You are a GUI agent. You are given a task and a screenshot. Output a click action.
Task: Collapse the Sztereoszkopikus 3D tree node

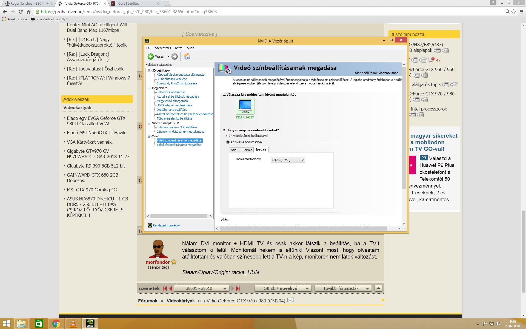(149, 123)
